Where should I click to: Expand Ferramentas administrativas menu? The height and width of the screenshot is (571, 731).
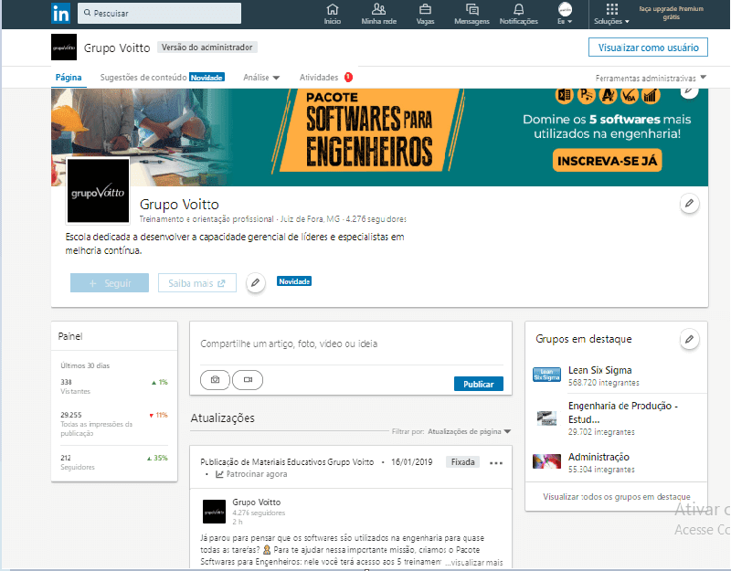651,78
